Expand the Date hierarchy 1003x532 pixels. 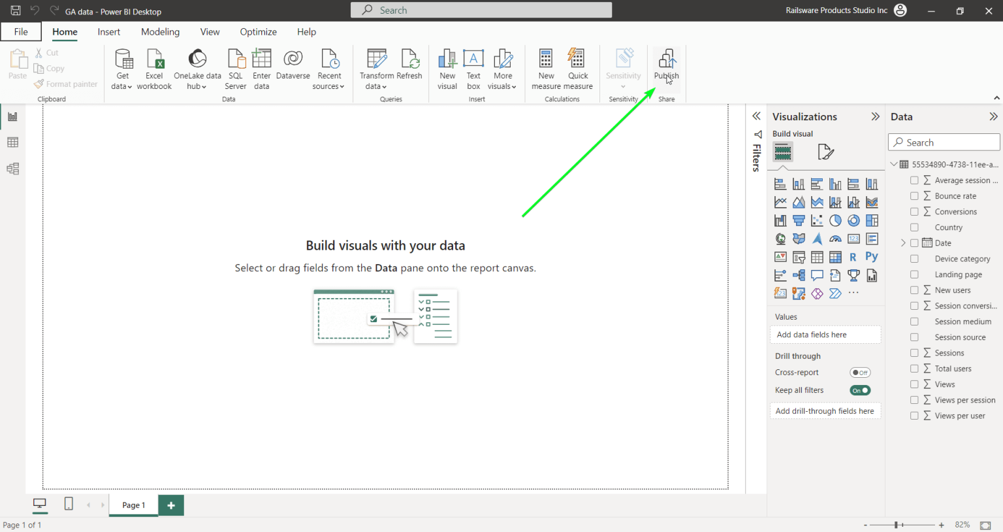coord(902,242)
